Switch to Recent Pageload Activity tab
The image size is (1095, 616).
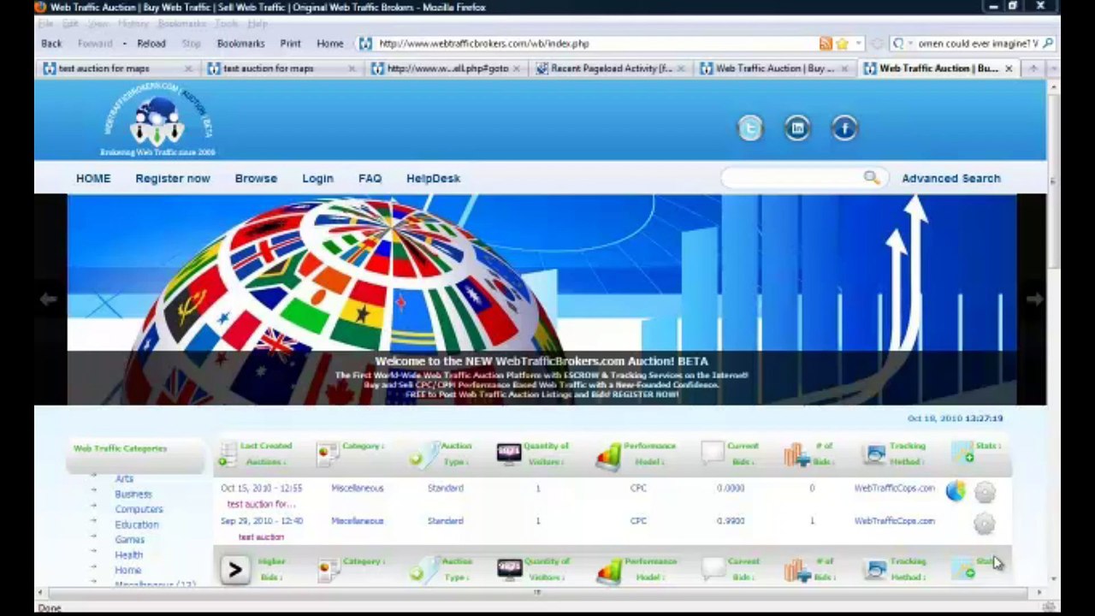tap(610, 68)
